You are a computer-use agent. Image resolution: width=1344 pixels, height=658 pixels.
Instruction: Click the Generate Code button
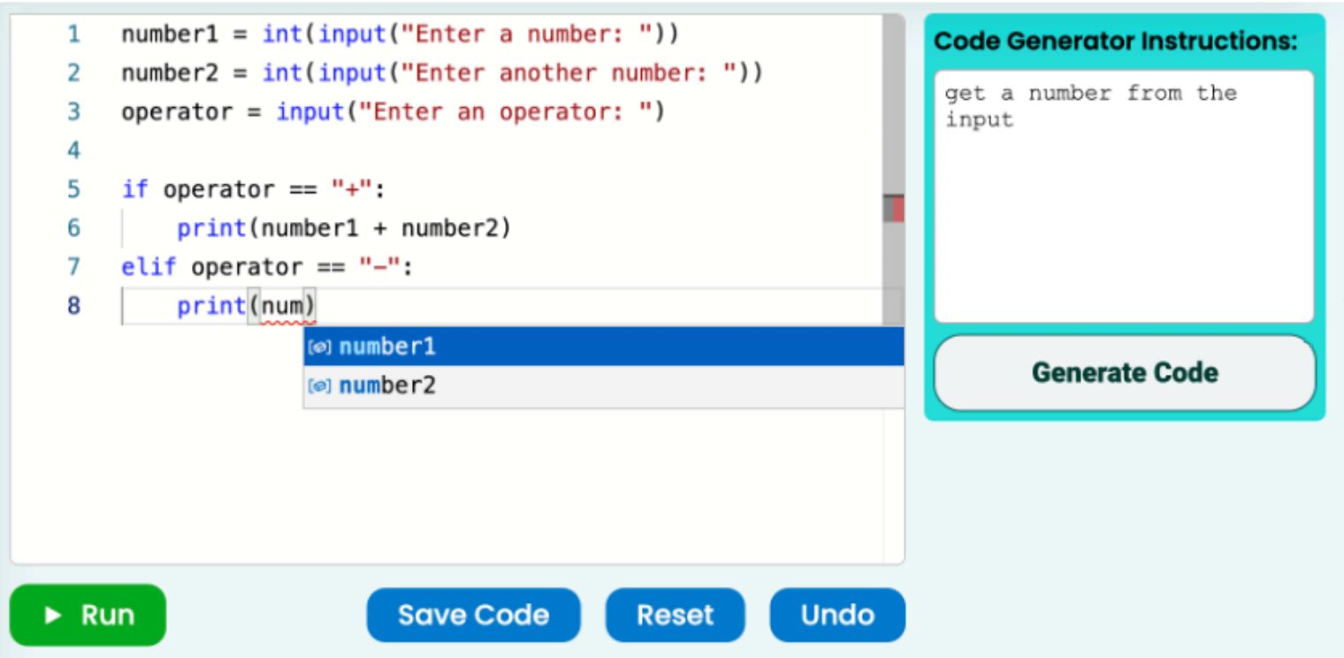tap(1124, 372)
